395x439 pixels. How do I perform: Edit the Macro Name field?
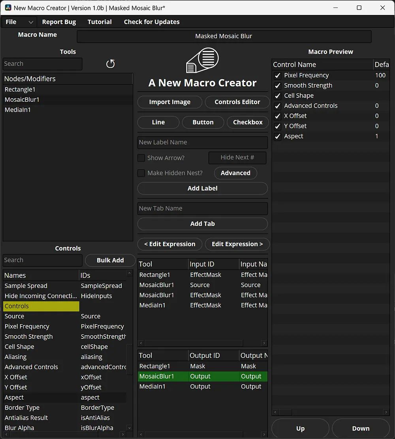(x=224, y=36)
